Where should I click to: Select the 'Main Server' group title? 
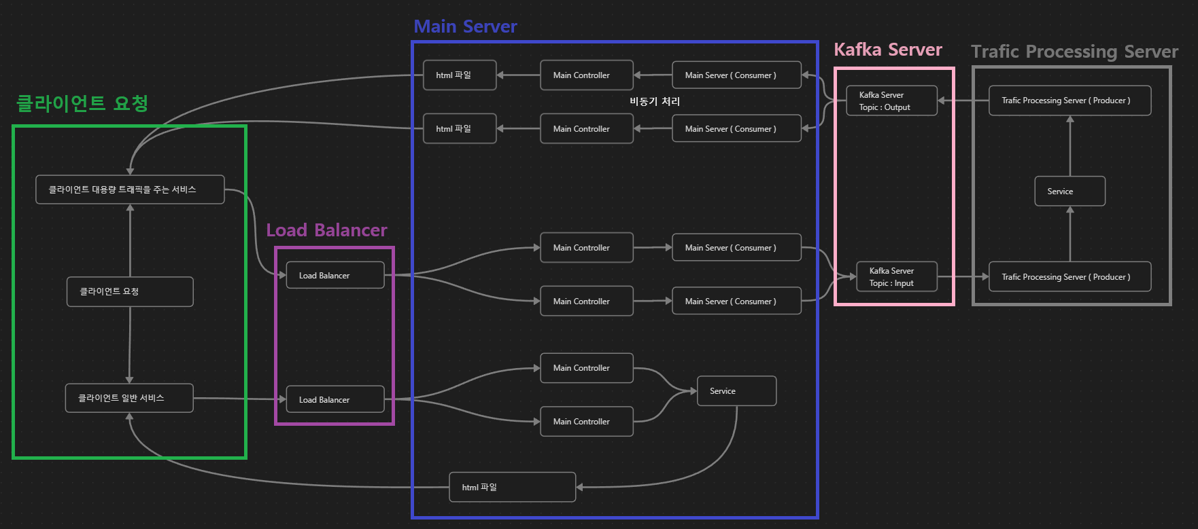pyautogui.click(x=465, y=26)
